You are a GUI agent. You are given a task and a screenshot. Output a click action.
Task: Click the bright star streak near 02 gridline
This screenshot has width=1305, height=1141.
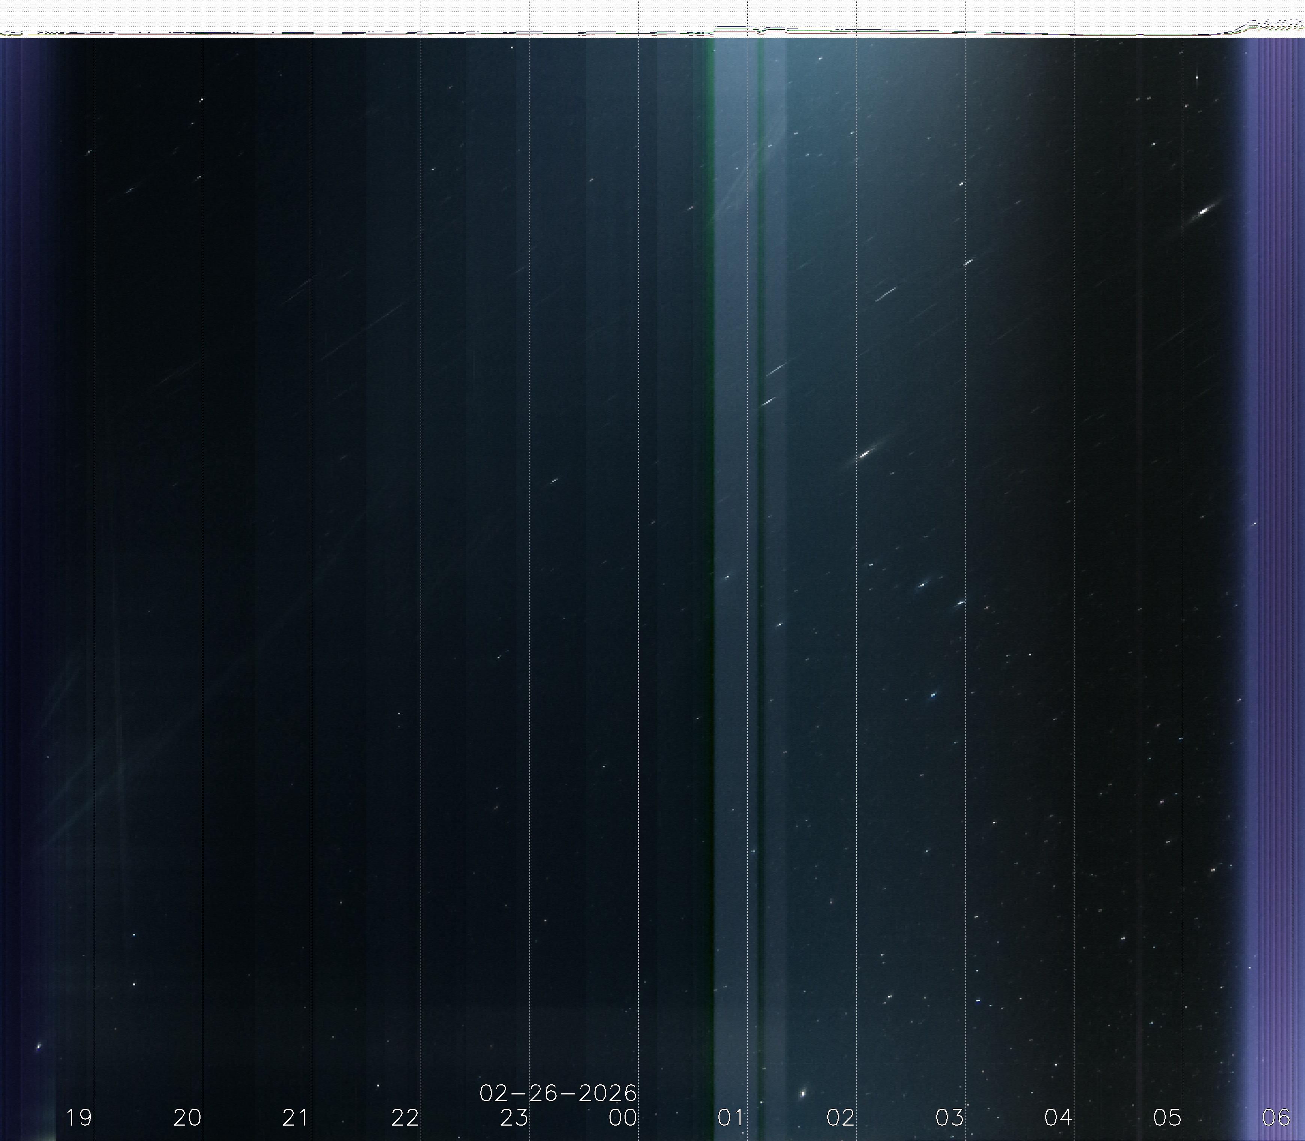(865, 454)
